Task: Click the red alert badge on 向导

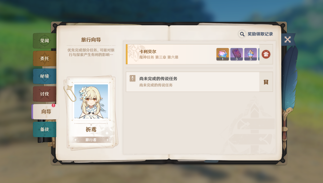Action: tap(53, 105)
